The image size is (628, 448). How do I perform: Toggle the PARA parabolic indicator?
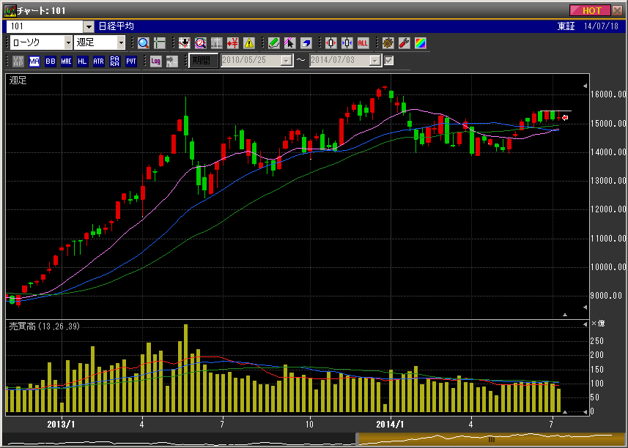(115, 61)
